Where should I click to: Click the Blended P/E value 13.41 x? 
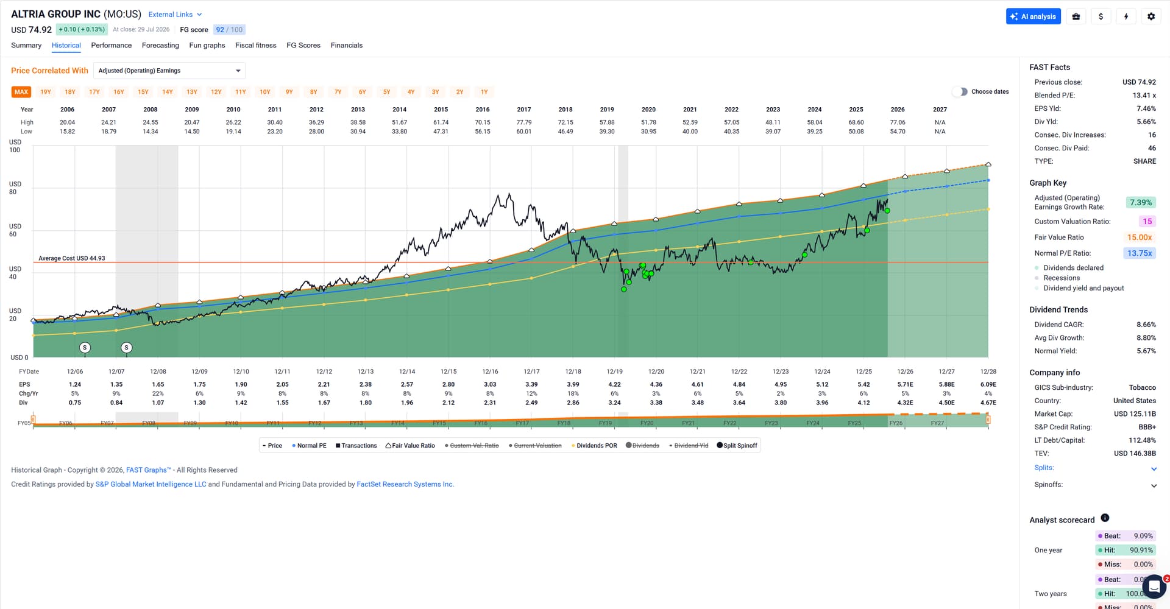tap(1144, 96)
